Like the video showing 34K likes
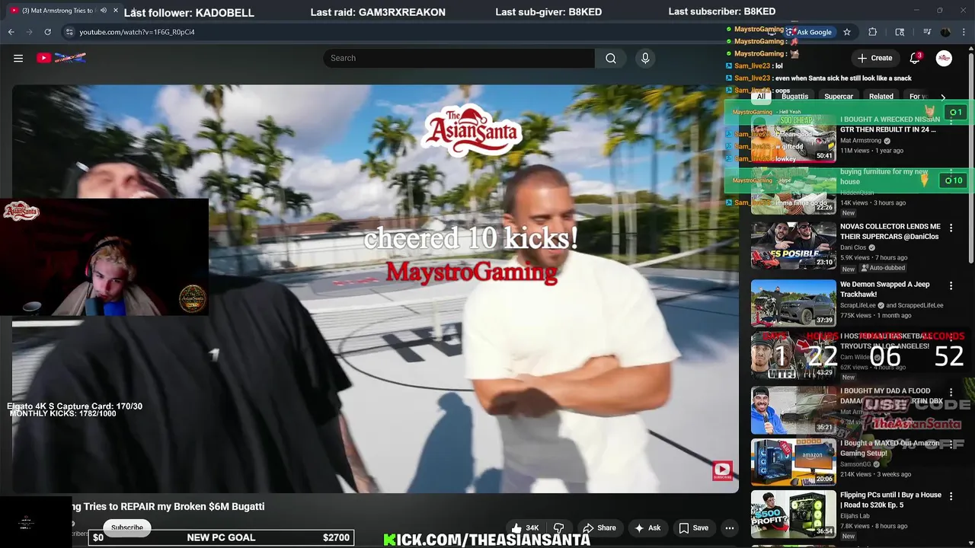 click(x=525, y=527)
